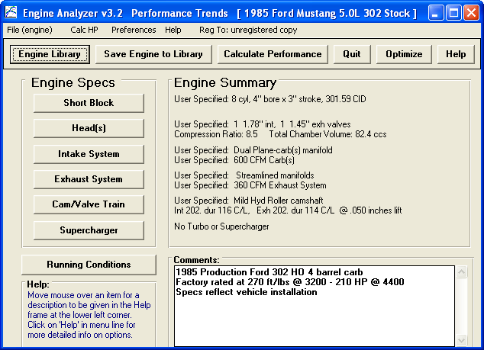Click the '600 CFM Carb(s)' line

[234, 160]
